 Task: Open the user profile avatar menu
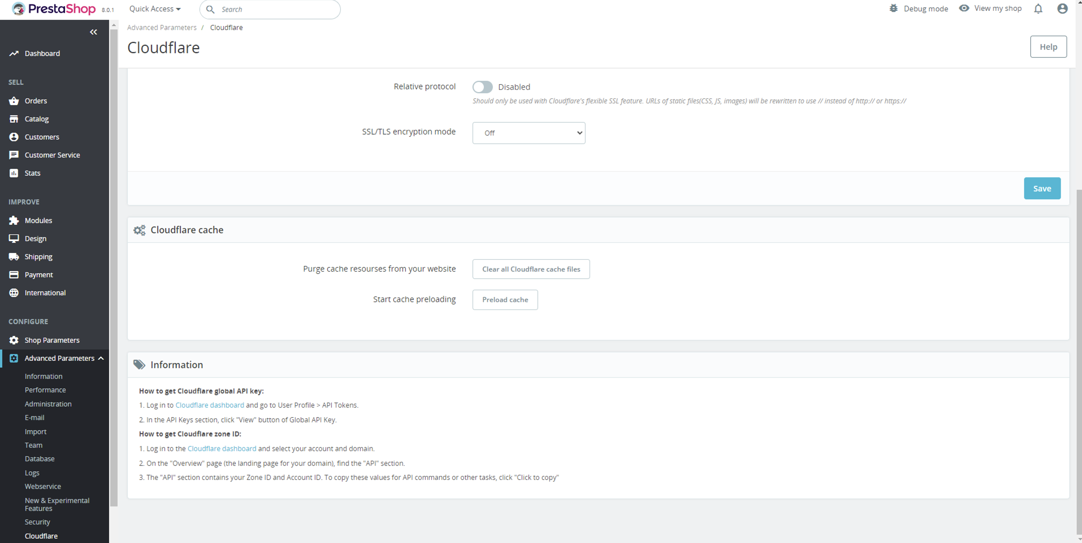tap(1062, 9)
